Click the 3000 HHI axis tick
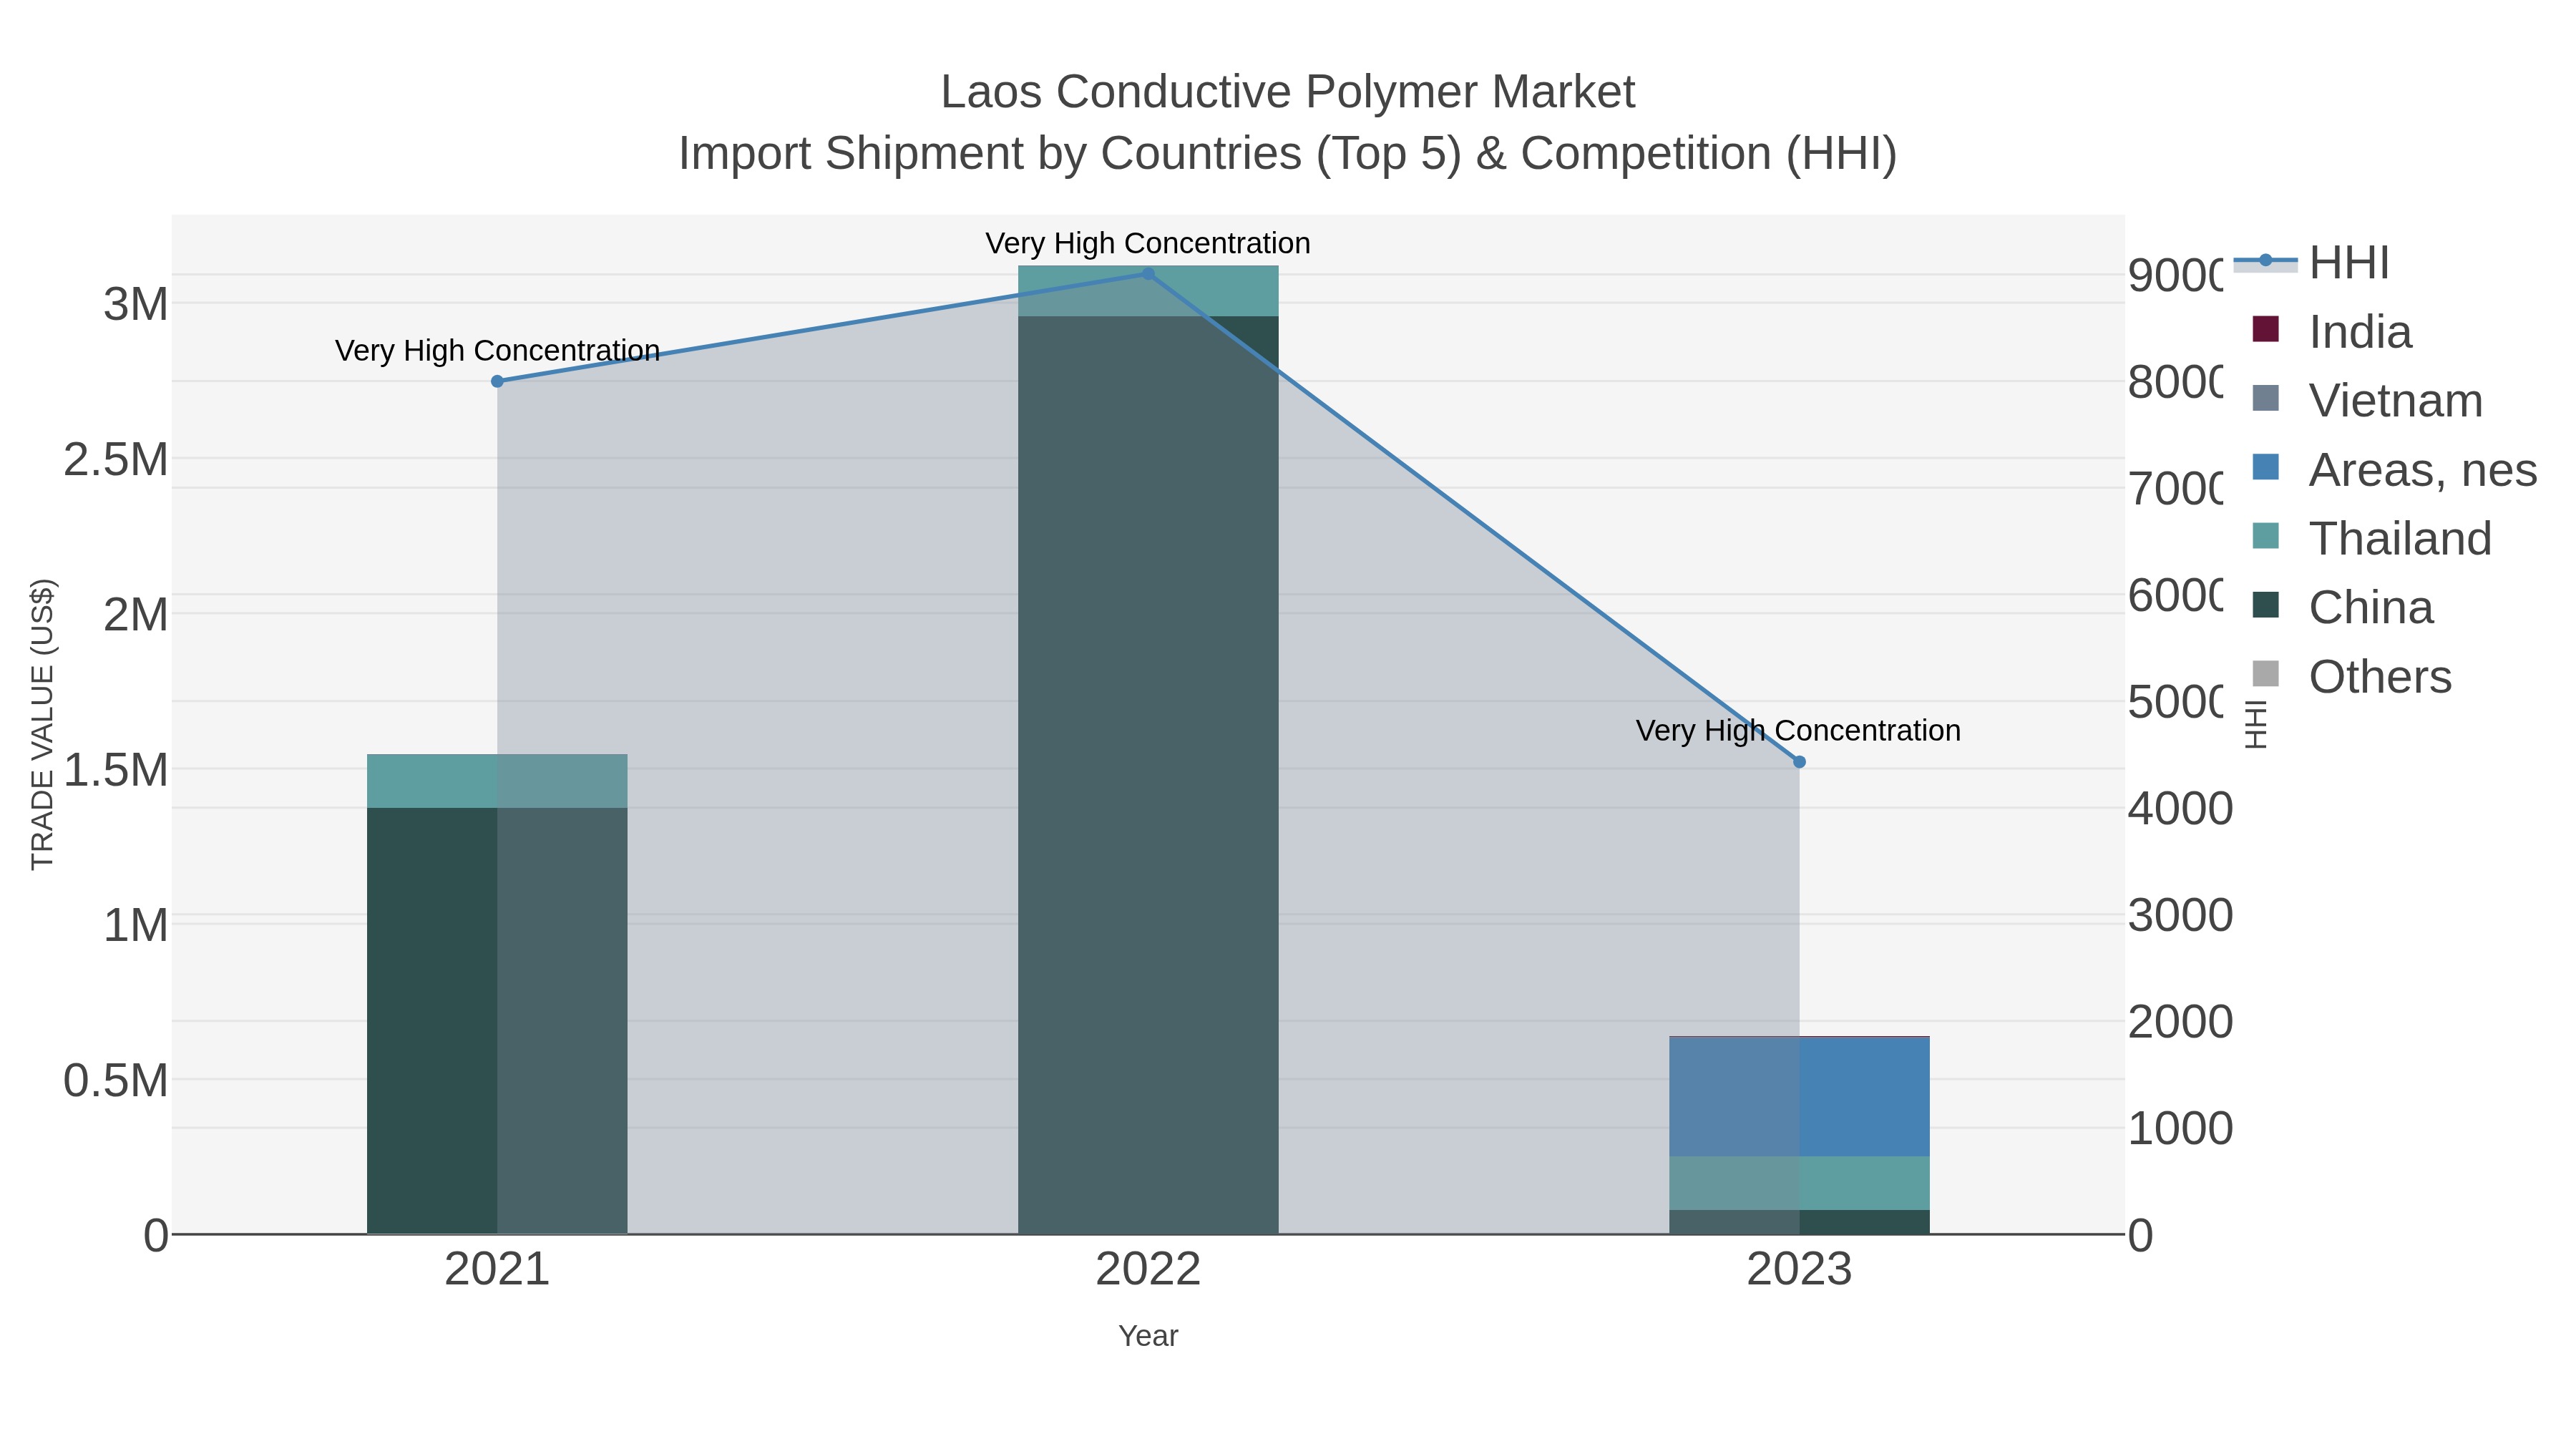The image size is (2576, 1449). [x=2180, y=915]
